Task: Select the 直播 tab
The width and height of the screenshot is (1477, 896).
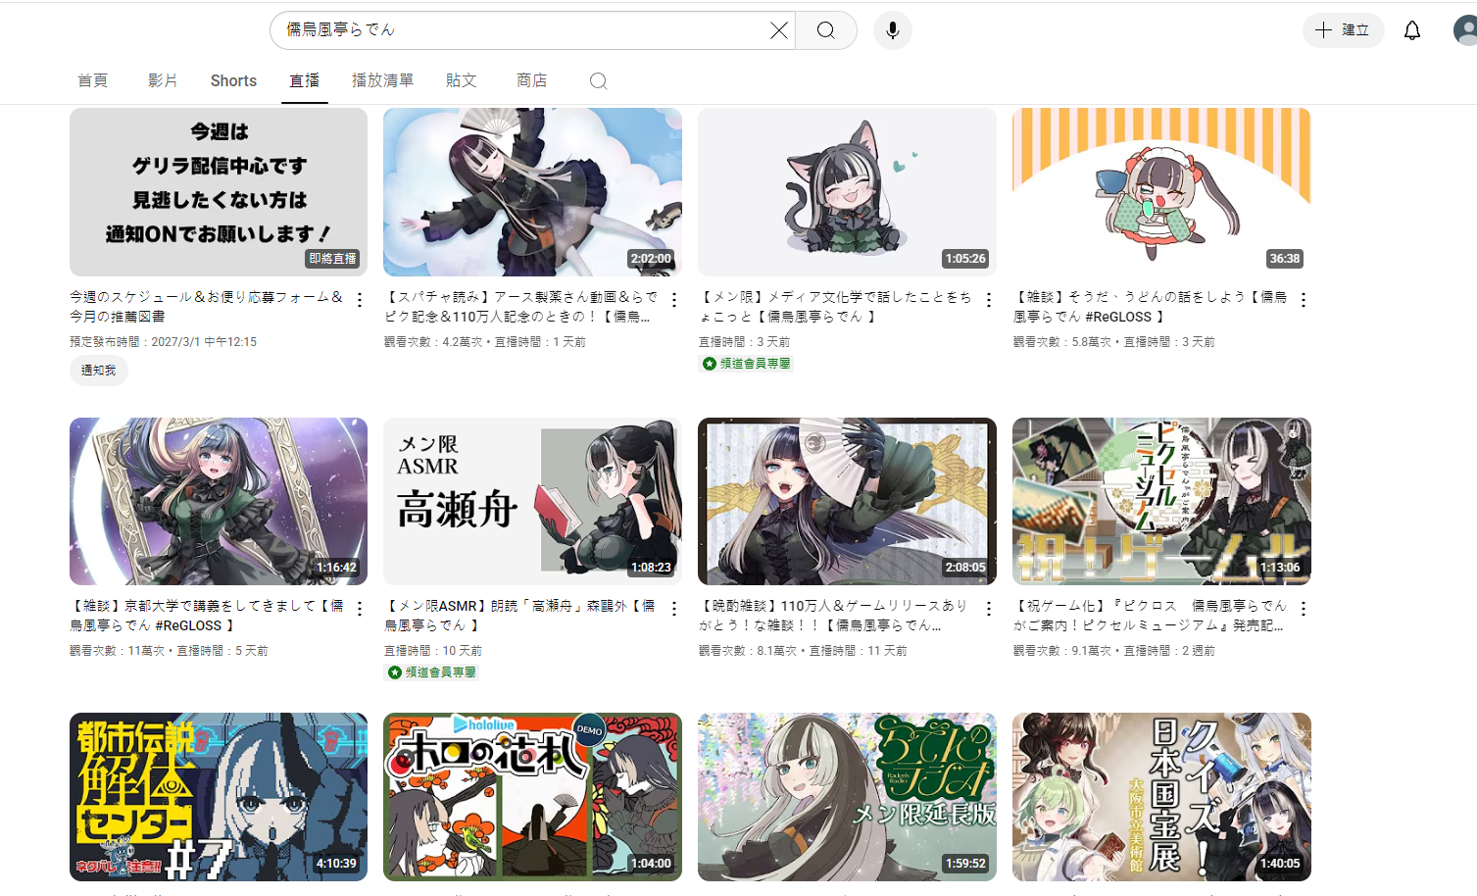Action: (x=304, y=81)
